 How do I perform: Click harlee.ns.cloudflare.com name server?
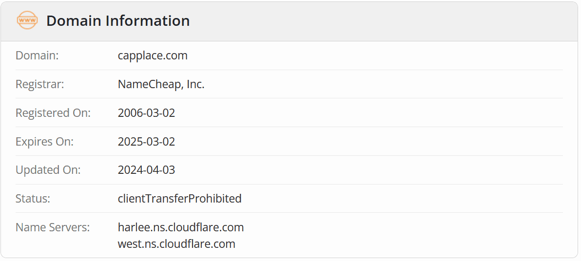coord(180,227)
